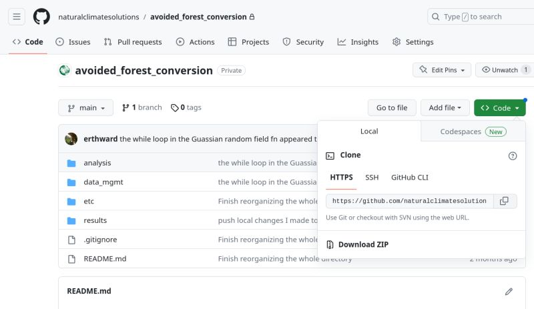Click the repository avatar next to title
The width and height of the screenshot is (534, 309).
point(65,70)
